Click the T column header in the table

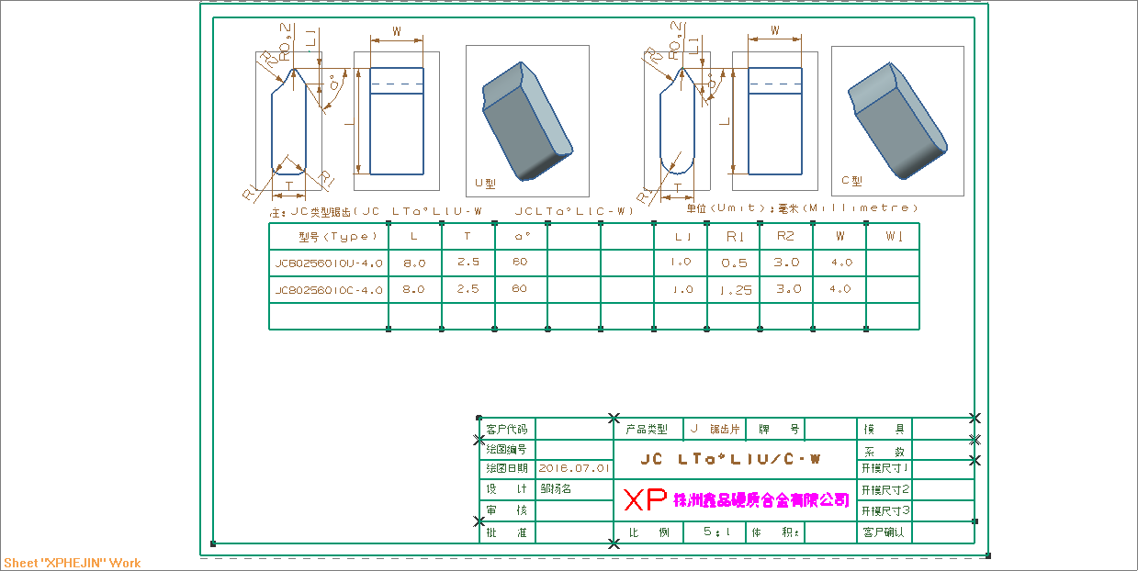(x=467, y=237)
